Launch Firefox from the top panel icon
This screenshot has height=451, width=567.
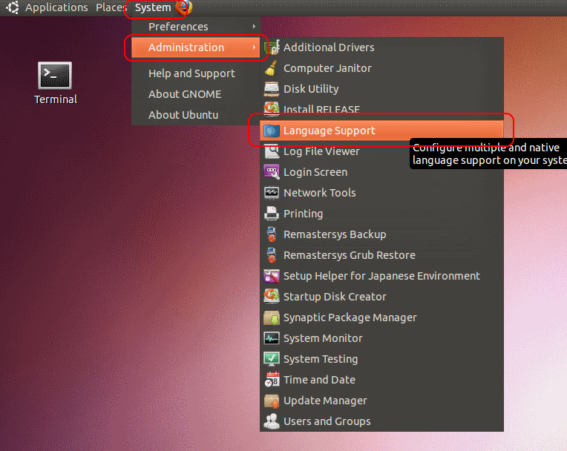tap(184, 7)
